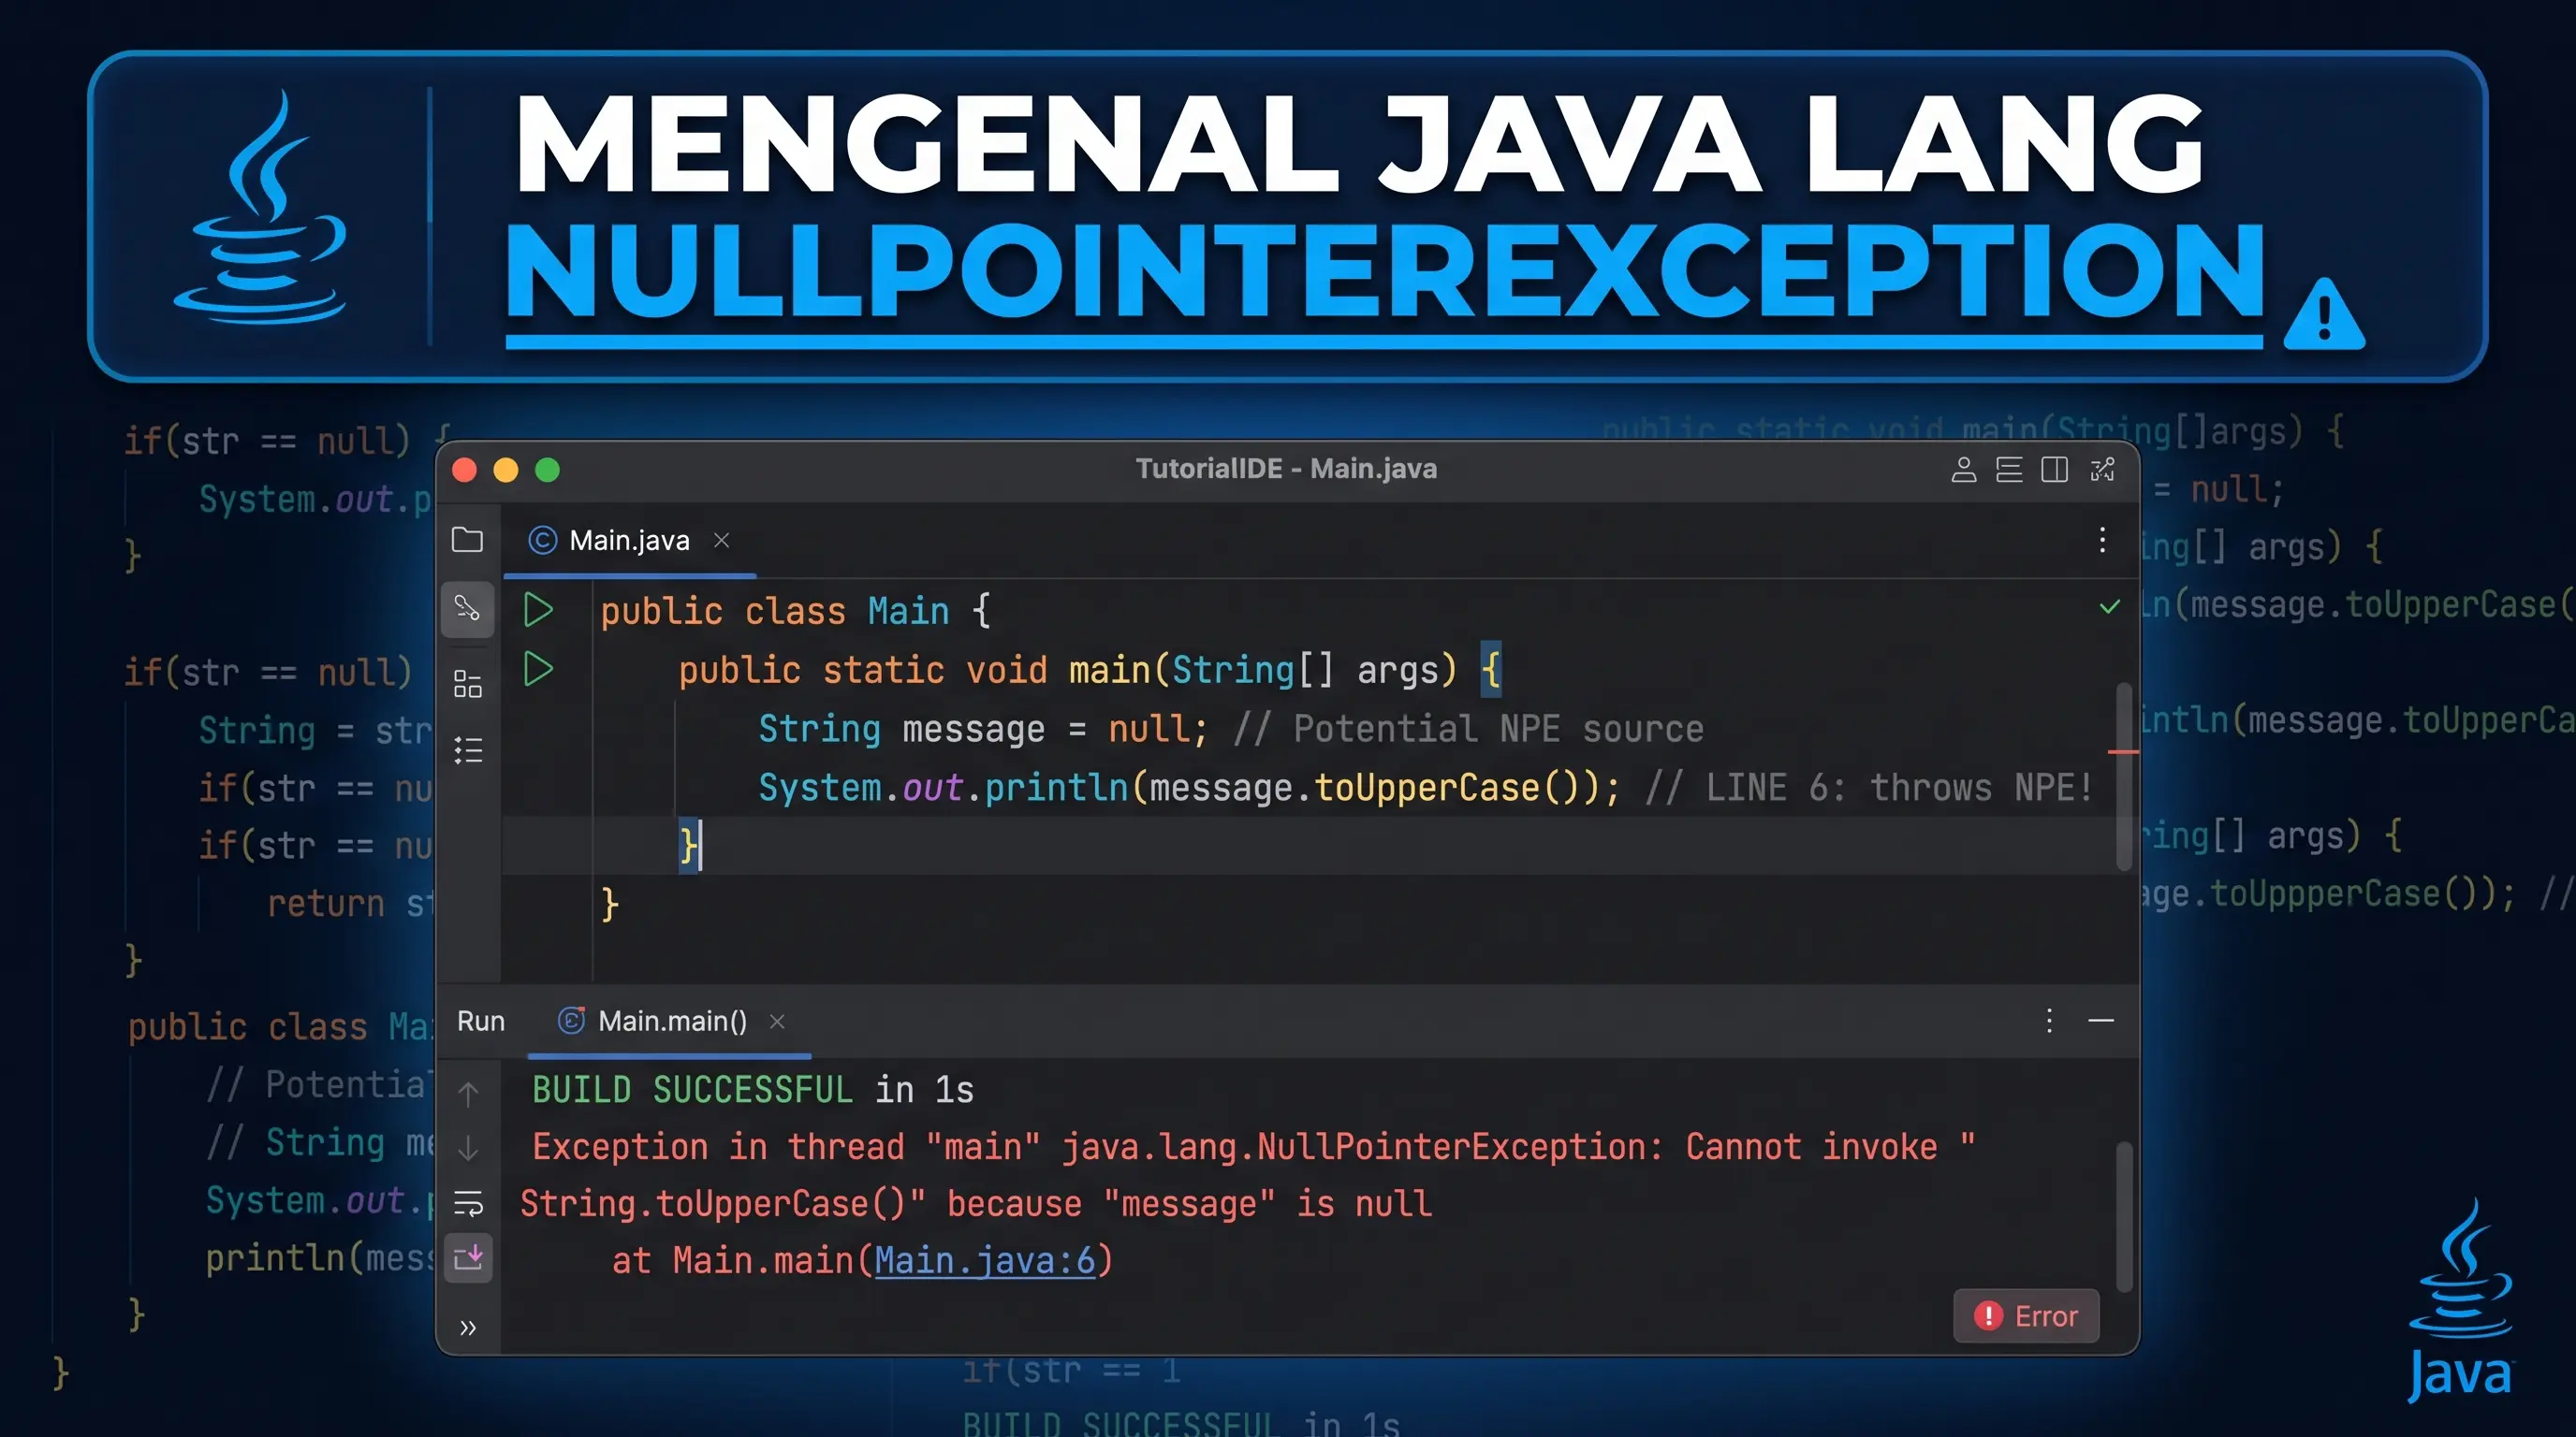
Task: Toggle soft-wrap icon in Run console
Action: (468, 1203)
